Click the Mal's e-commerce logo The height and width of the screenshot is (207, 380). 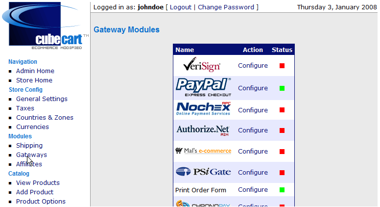pos(203,151)
